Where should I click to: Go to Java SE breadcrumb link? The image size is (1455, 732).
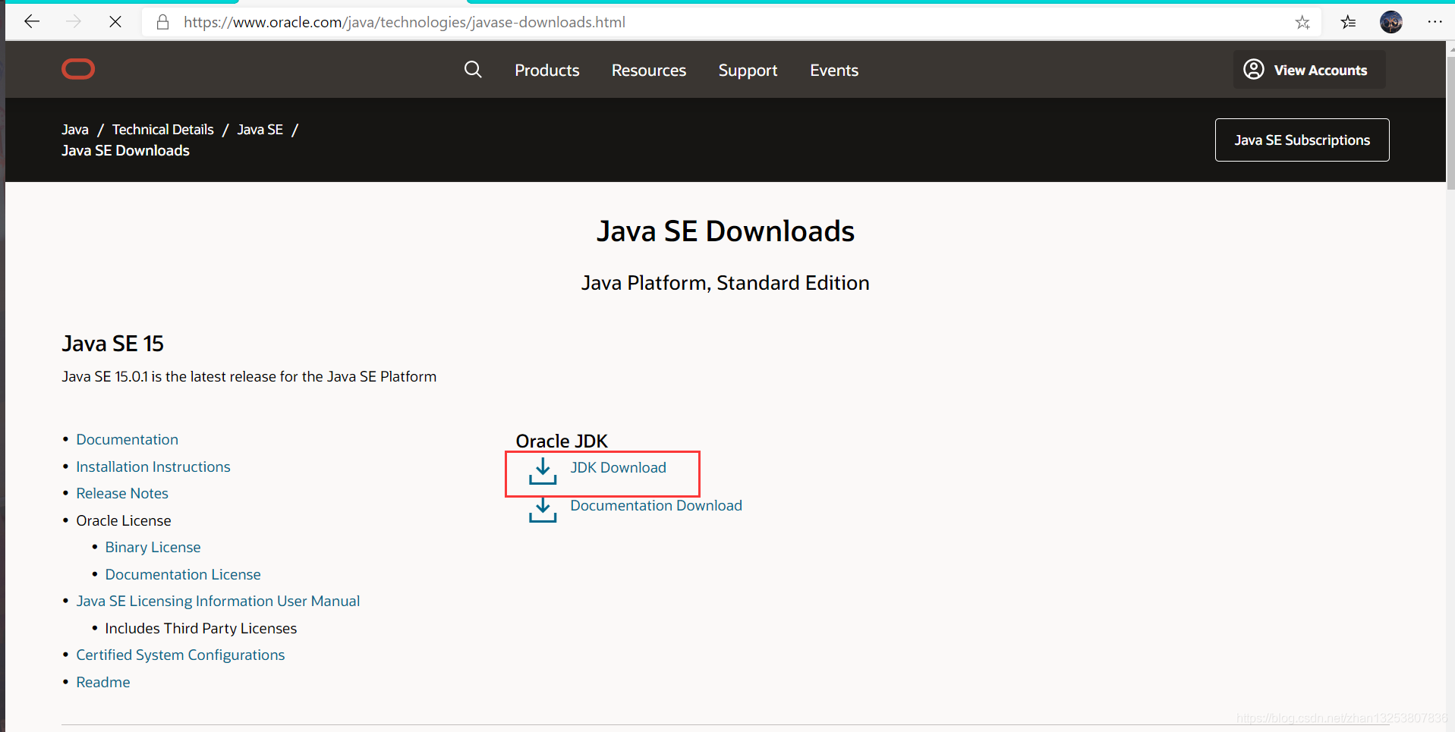[260, 130]
